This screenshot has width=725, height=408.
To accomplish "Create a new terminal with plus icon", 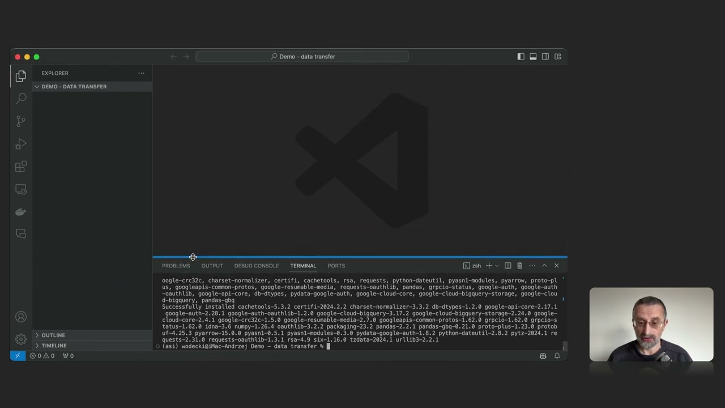I will click(489, 266).
